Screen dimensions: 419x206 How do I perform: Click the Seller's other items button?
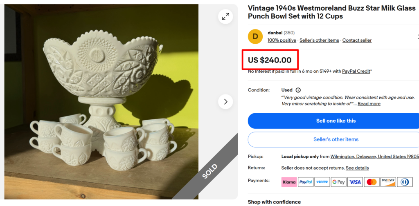tap(336, 139)
